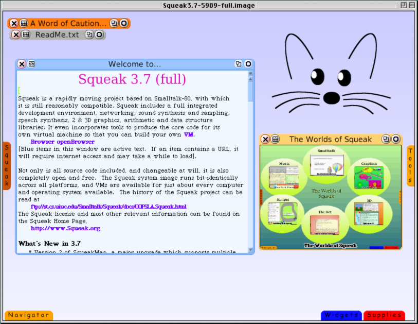
Task: Close The Worlds of Squeak window
Action: (265, 139)
